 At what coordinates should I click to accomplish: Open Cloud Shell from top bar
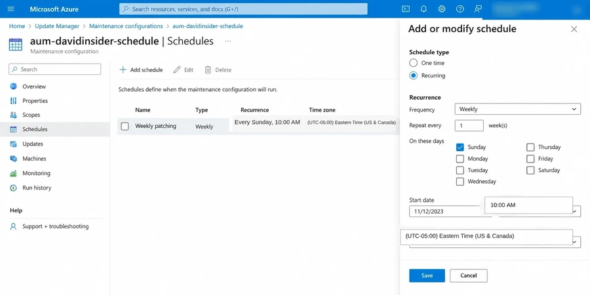pyautogui.click(x=406, y=9)
